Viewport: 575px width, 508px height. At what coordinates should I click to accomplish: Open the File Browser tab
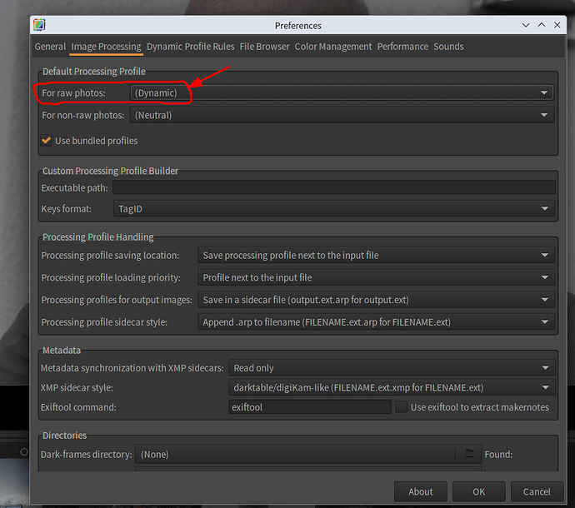coord(264,47)
